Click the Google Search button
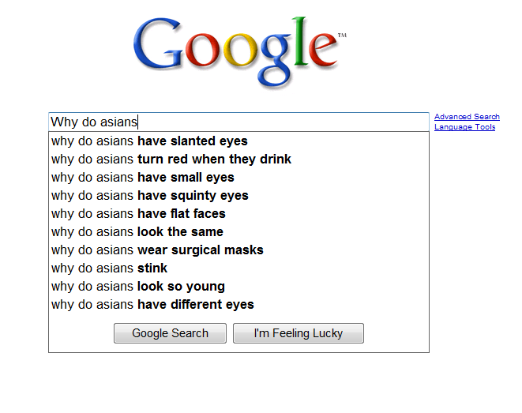The height and width of the screenshot is (413, 522). point(170,333)
